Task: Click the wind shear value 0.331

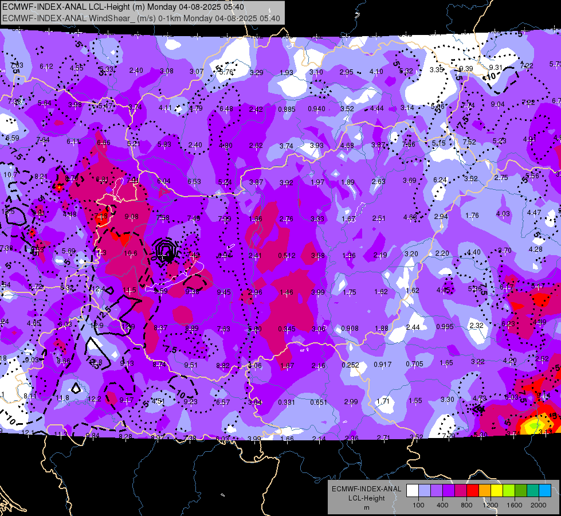Action: (x=287, y=402)
